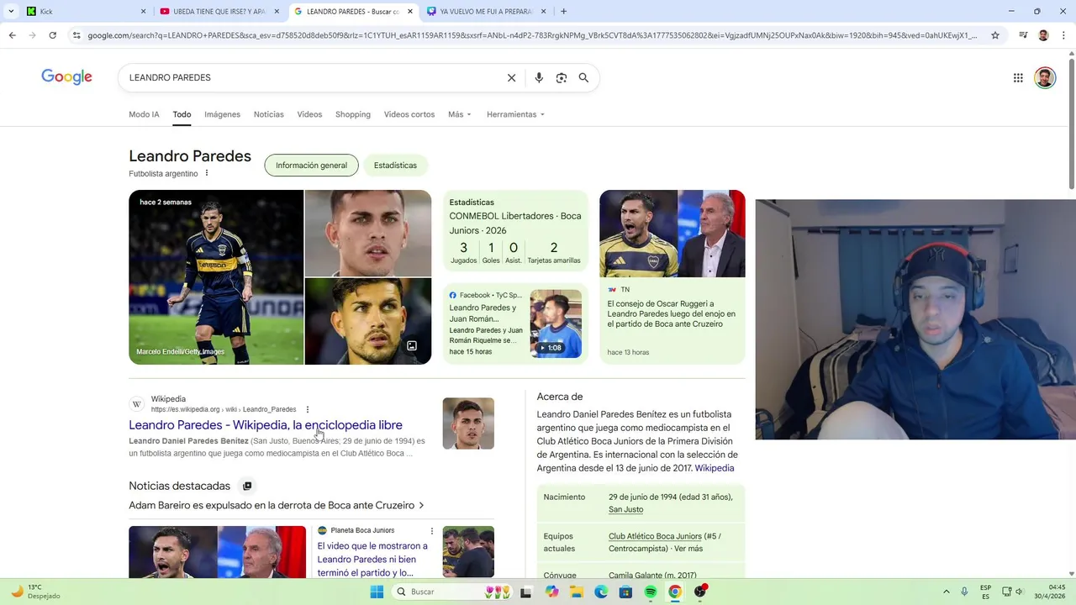Open Copilot from the taskbar
The width and height of the screenshot is (1076, 605).
(551, 592)
